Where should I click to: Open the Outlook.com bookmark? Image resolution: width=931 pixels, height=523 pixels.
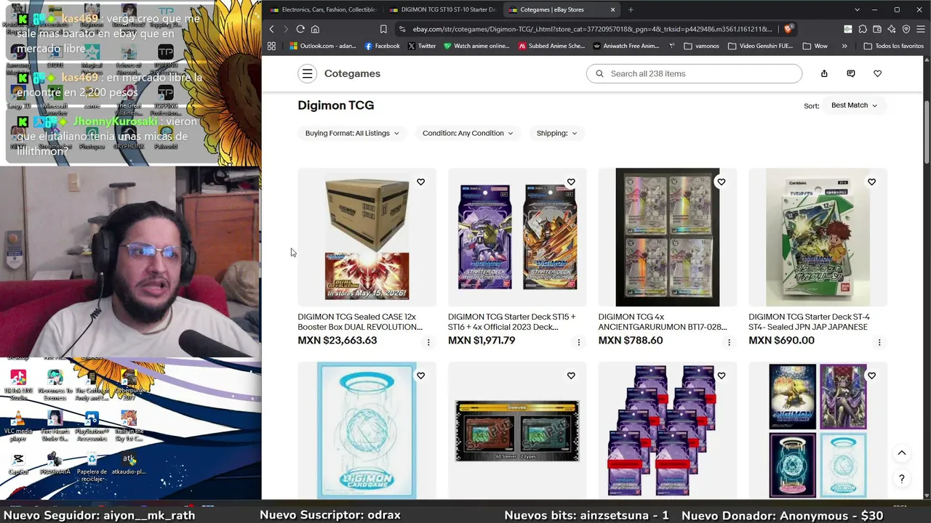click(323, 46)
